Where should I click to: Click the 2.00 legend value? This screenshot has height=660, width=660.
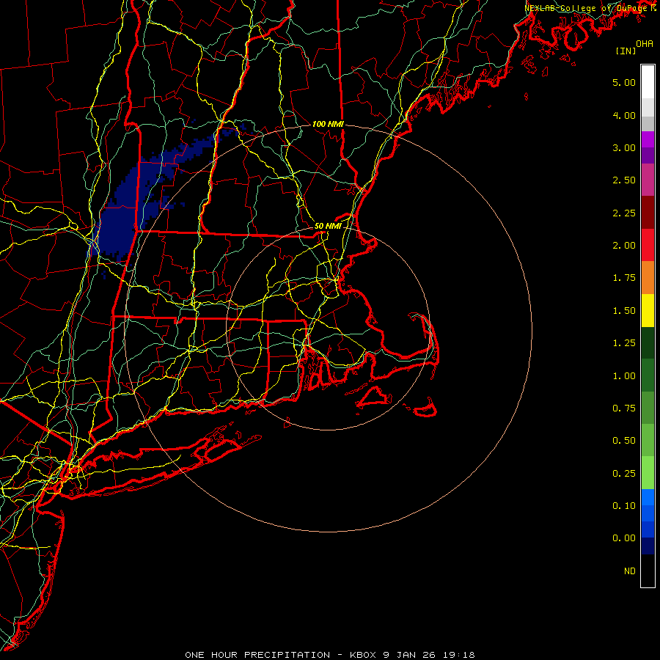click(624, 246)
